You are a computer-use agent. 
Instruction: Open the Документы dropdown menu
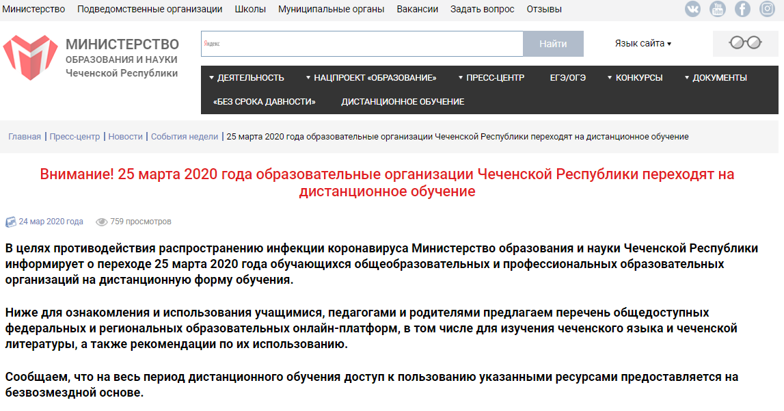716,77
